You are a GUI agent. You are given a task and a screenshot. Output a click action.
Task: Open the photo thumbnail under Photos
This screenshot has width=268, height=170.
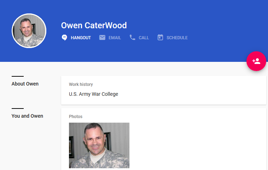[x=99, y=145]
